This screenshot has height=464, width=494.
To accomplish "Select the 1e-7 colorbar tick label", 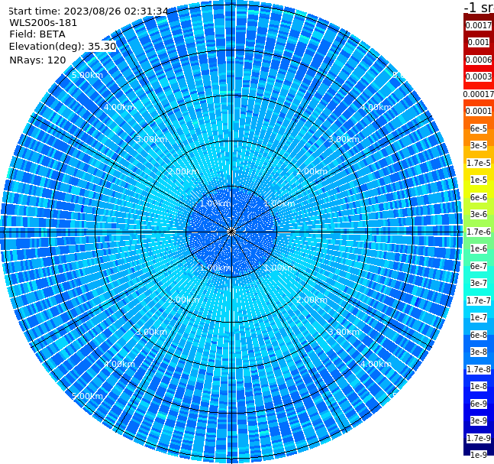I will [479, 317].
